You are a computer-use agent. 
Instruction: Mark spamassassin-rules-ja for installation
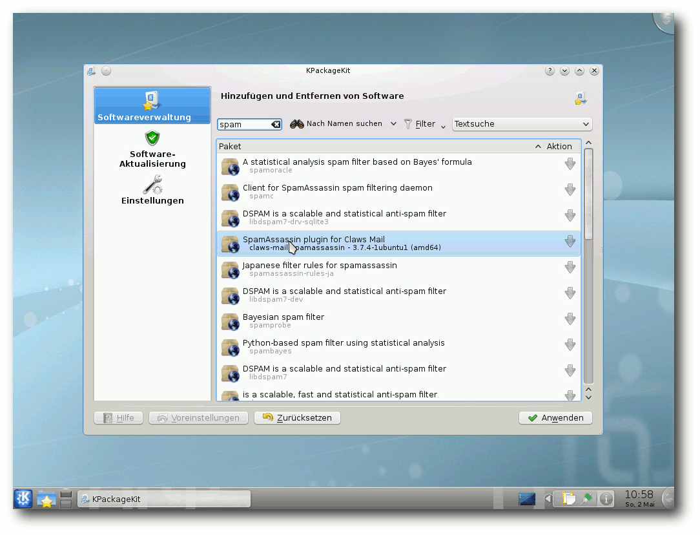[570, 267]
